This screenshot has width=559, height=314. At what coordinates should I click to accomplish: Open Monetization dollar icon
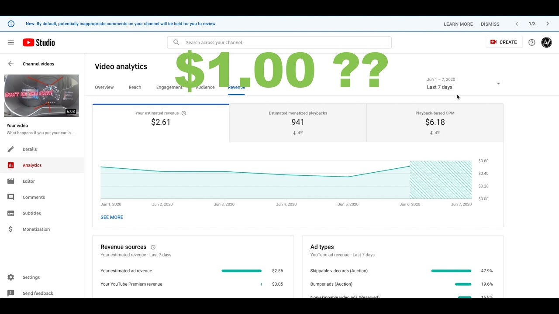[11, 229]
